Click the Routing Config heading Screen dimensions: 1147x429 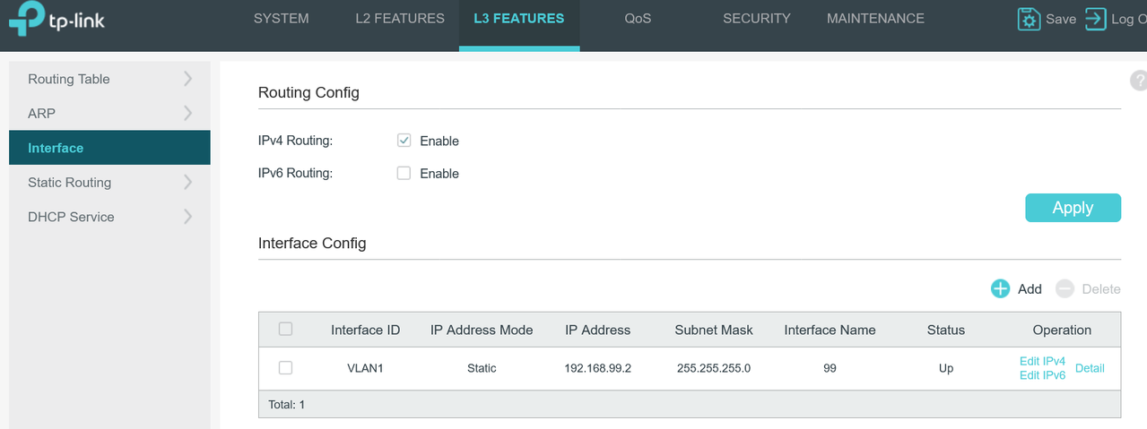[308, 92]
